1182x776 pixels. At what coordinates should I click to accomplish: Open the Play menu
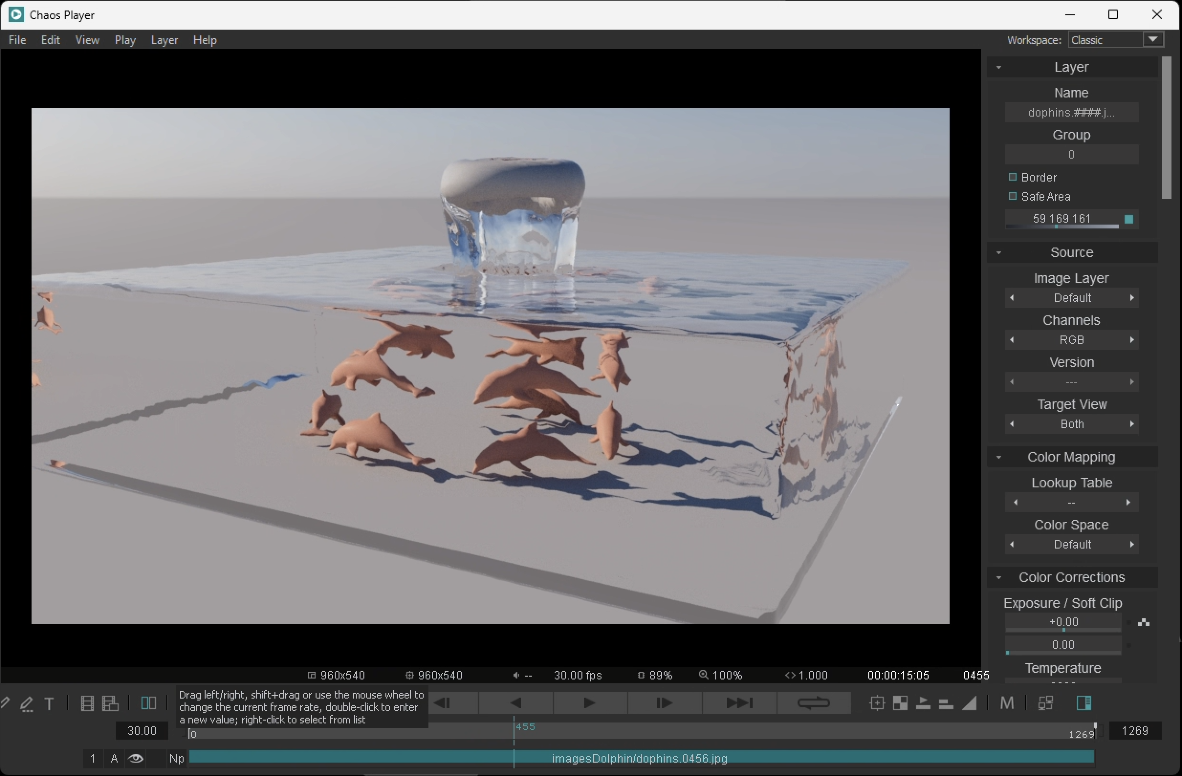(x=125, y=40)
